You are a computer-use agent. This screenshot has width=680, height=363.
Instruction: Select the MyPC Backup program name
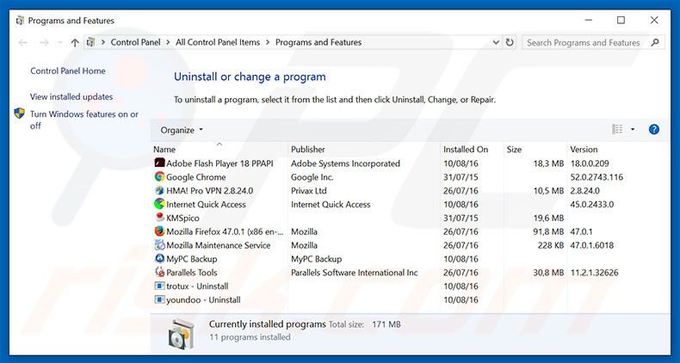coord(192,259)
